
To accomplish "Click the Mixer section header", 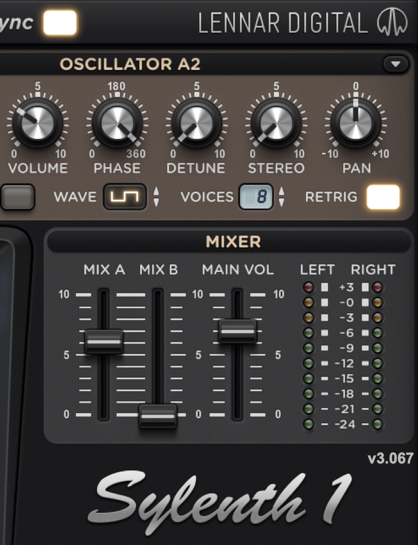I will pos(229,242).
